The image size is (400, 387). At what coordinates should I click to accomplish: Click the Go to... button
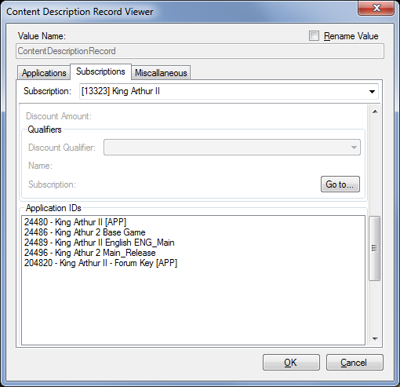click(340, 184)
